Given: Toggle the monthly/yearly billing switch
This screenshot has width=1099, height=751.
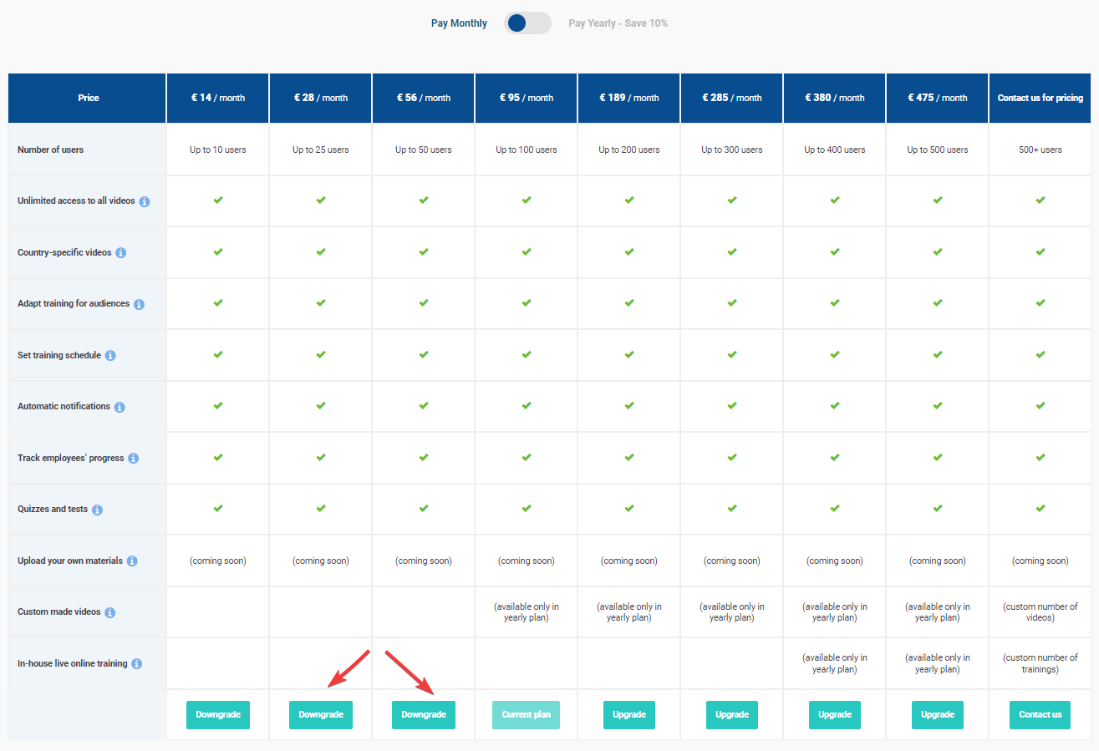Looking at the screenshot, I should 527,23.
